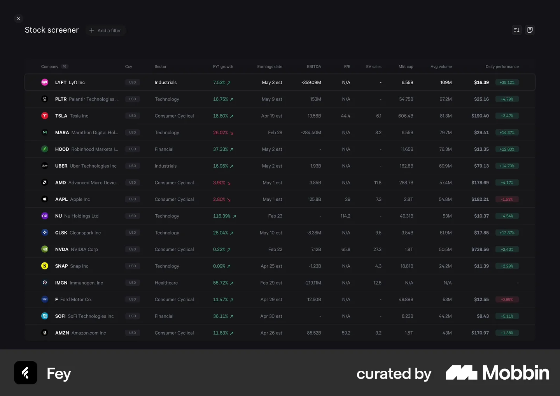Image resolution: width=560 pixels, height=396 pixels.
Task: Click the Avg volume column header
Action: pos(441,67)
